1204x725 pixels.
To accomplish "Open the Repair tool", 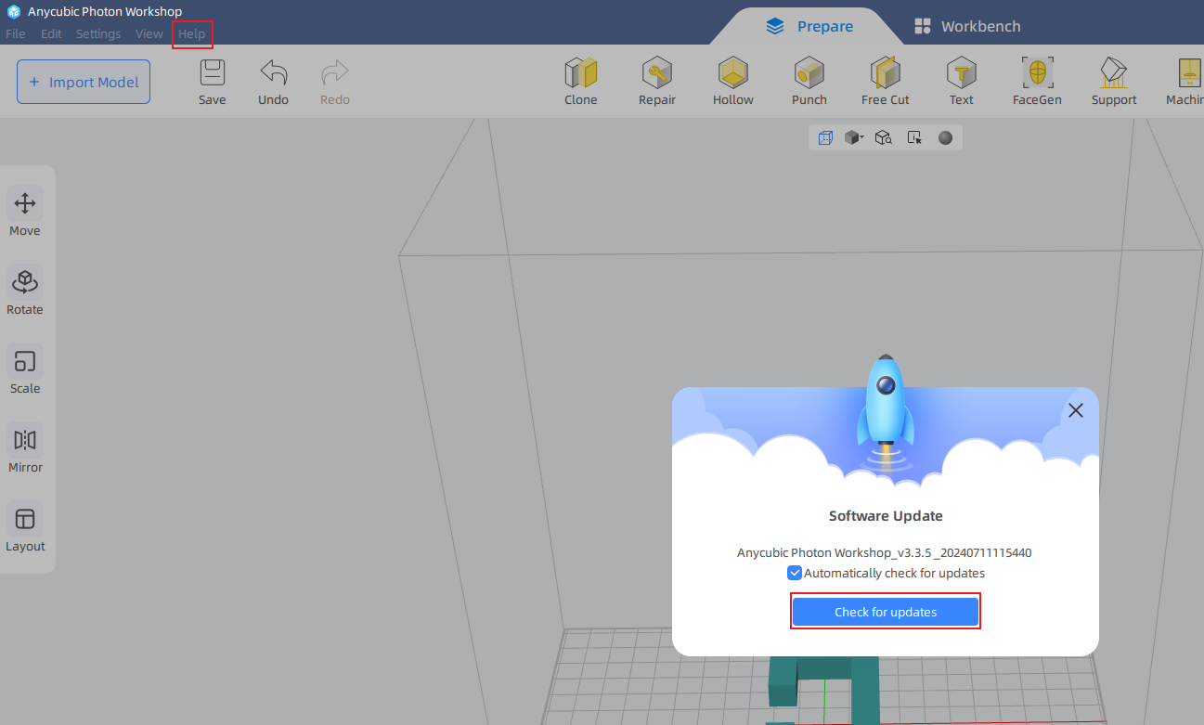I will (x=657, y=82).
